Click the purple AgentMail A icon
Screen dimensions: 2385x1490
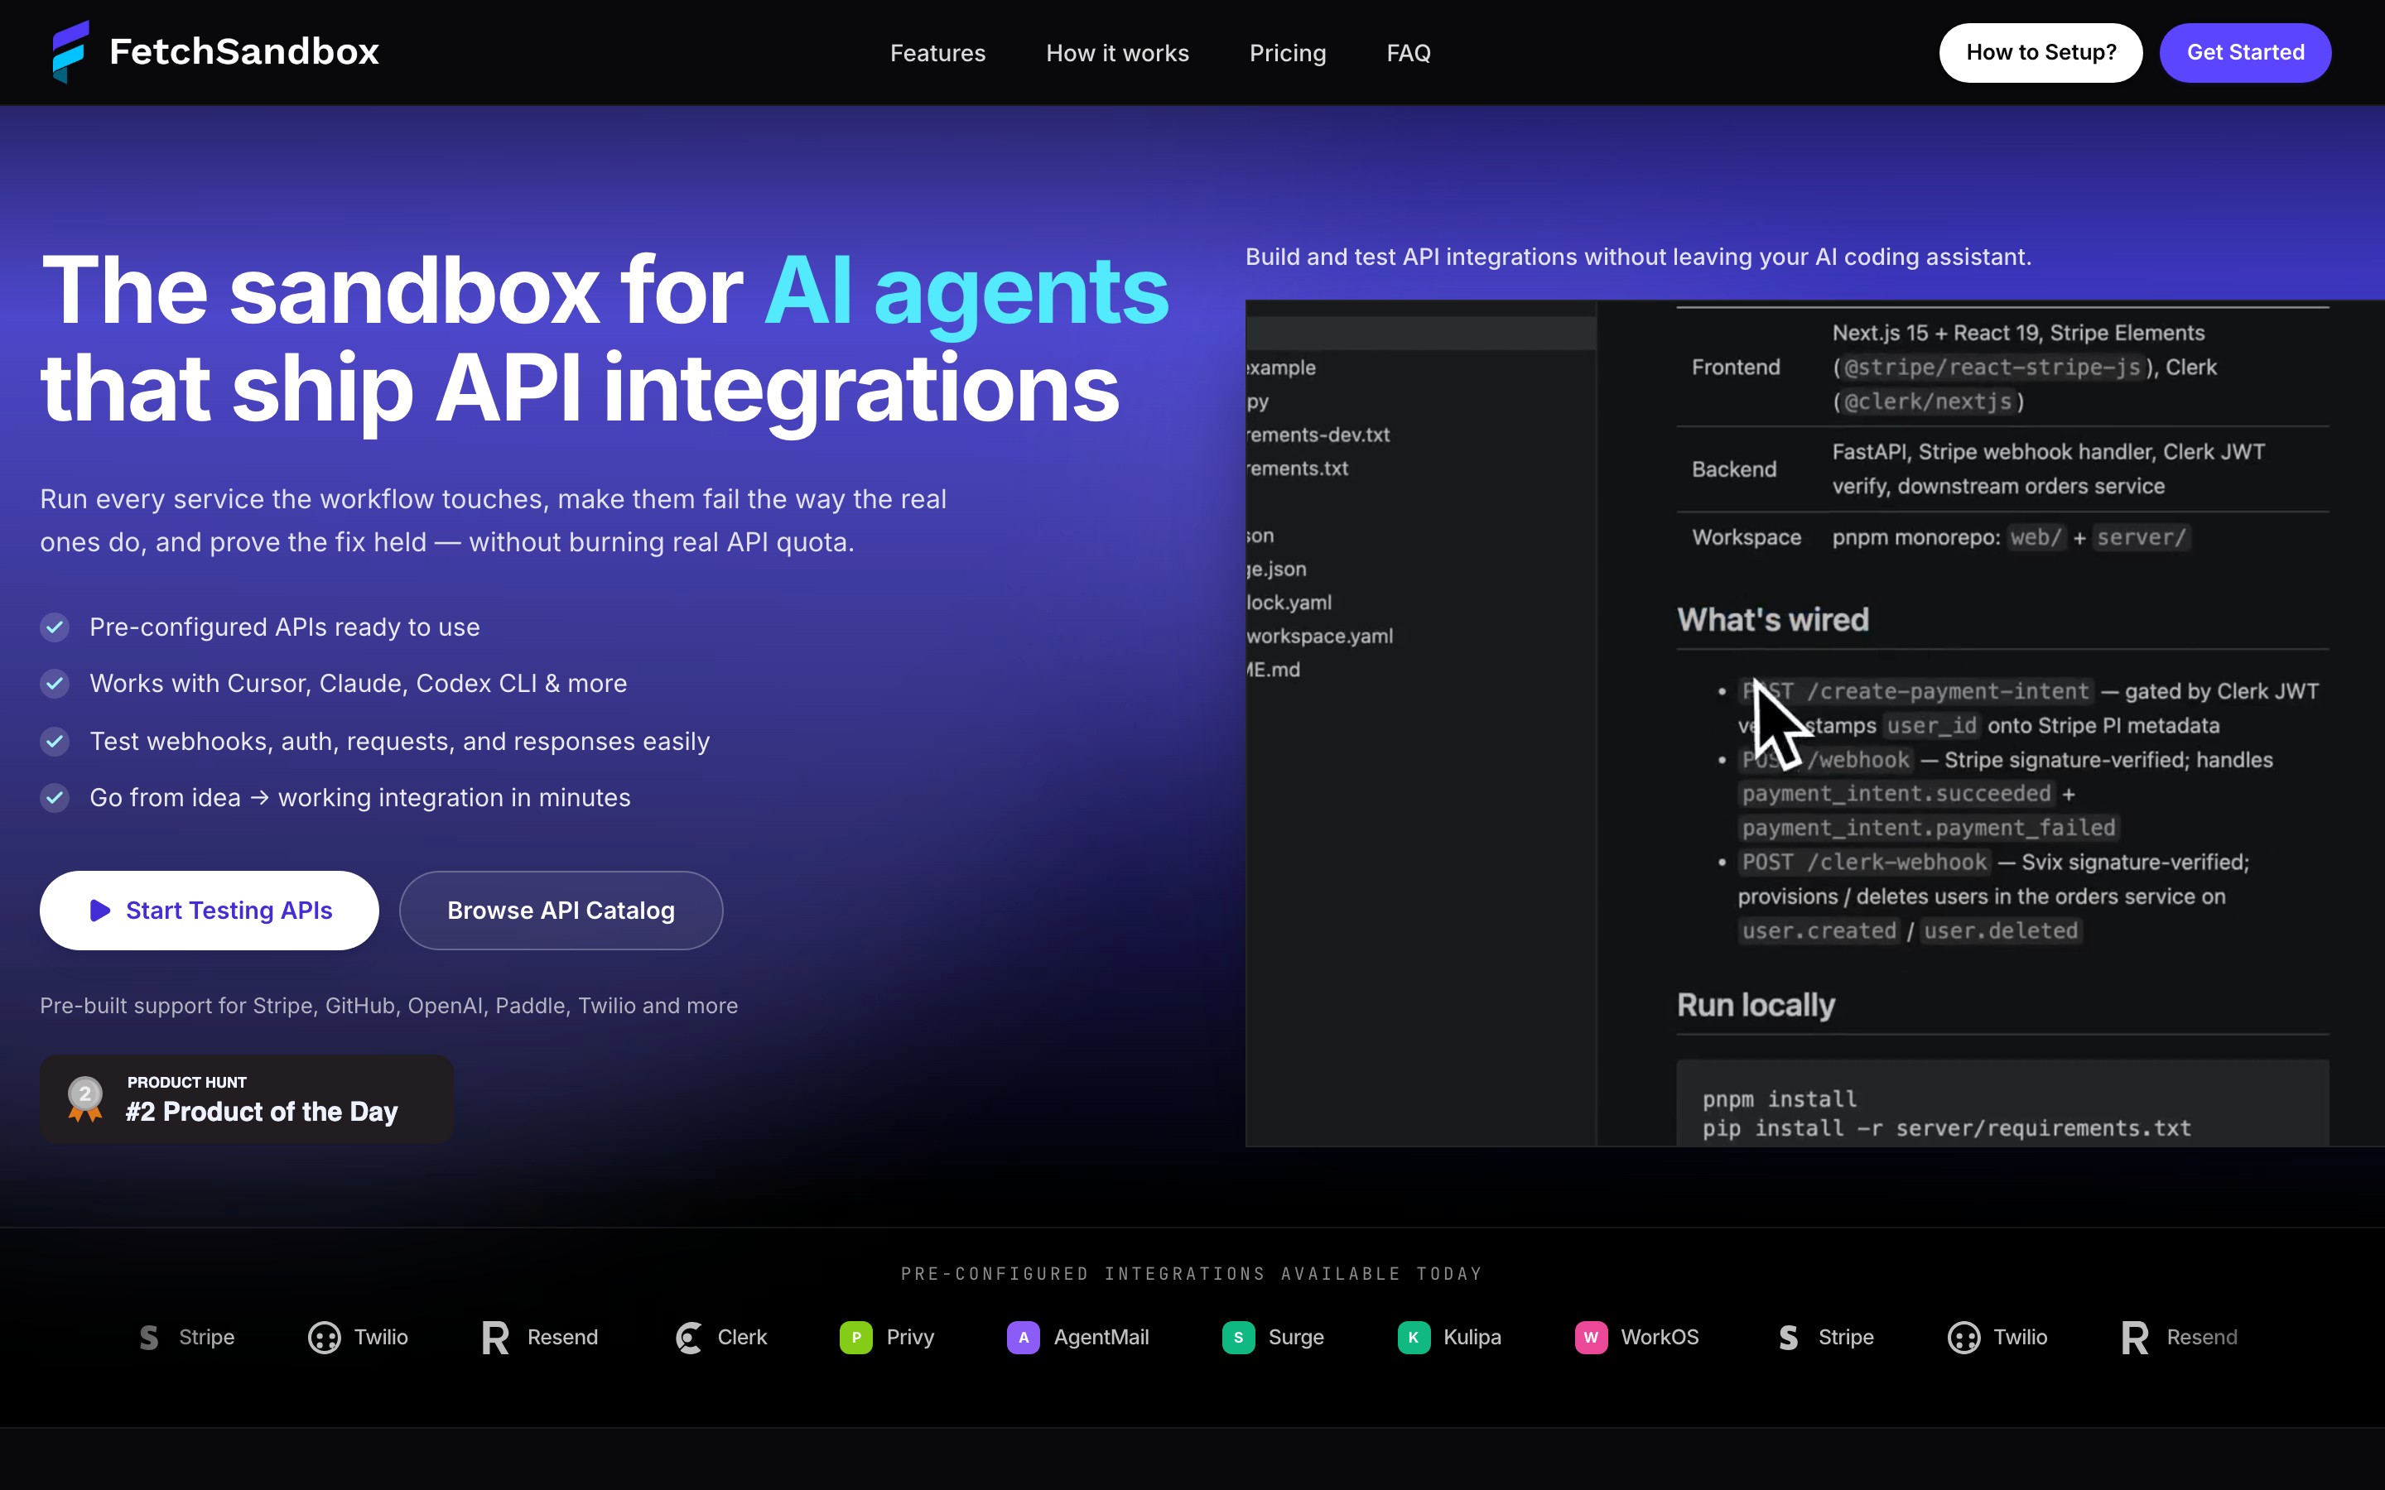(x=1023, y=1337)
